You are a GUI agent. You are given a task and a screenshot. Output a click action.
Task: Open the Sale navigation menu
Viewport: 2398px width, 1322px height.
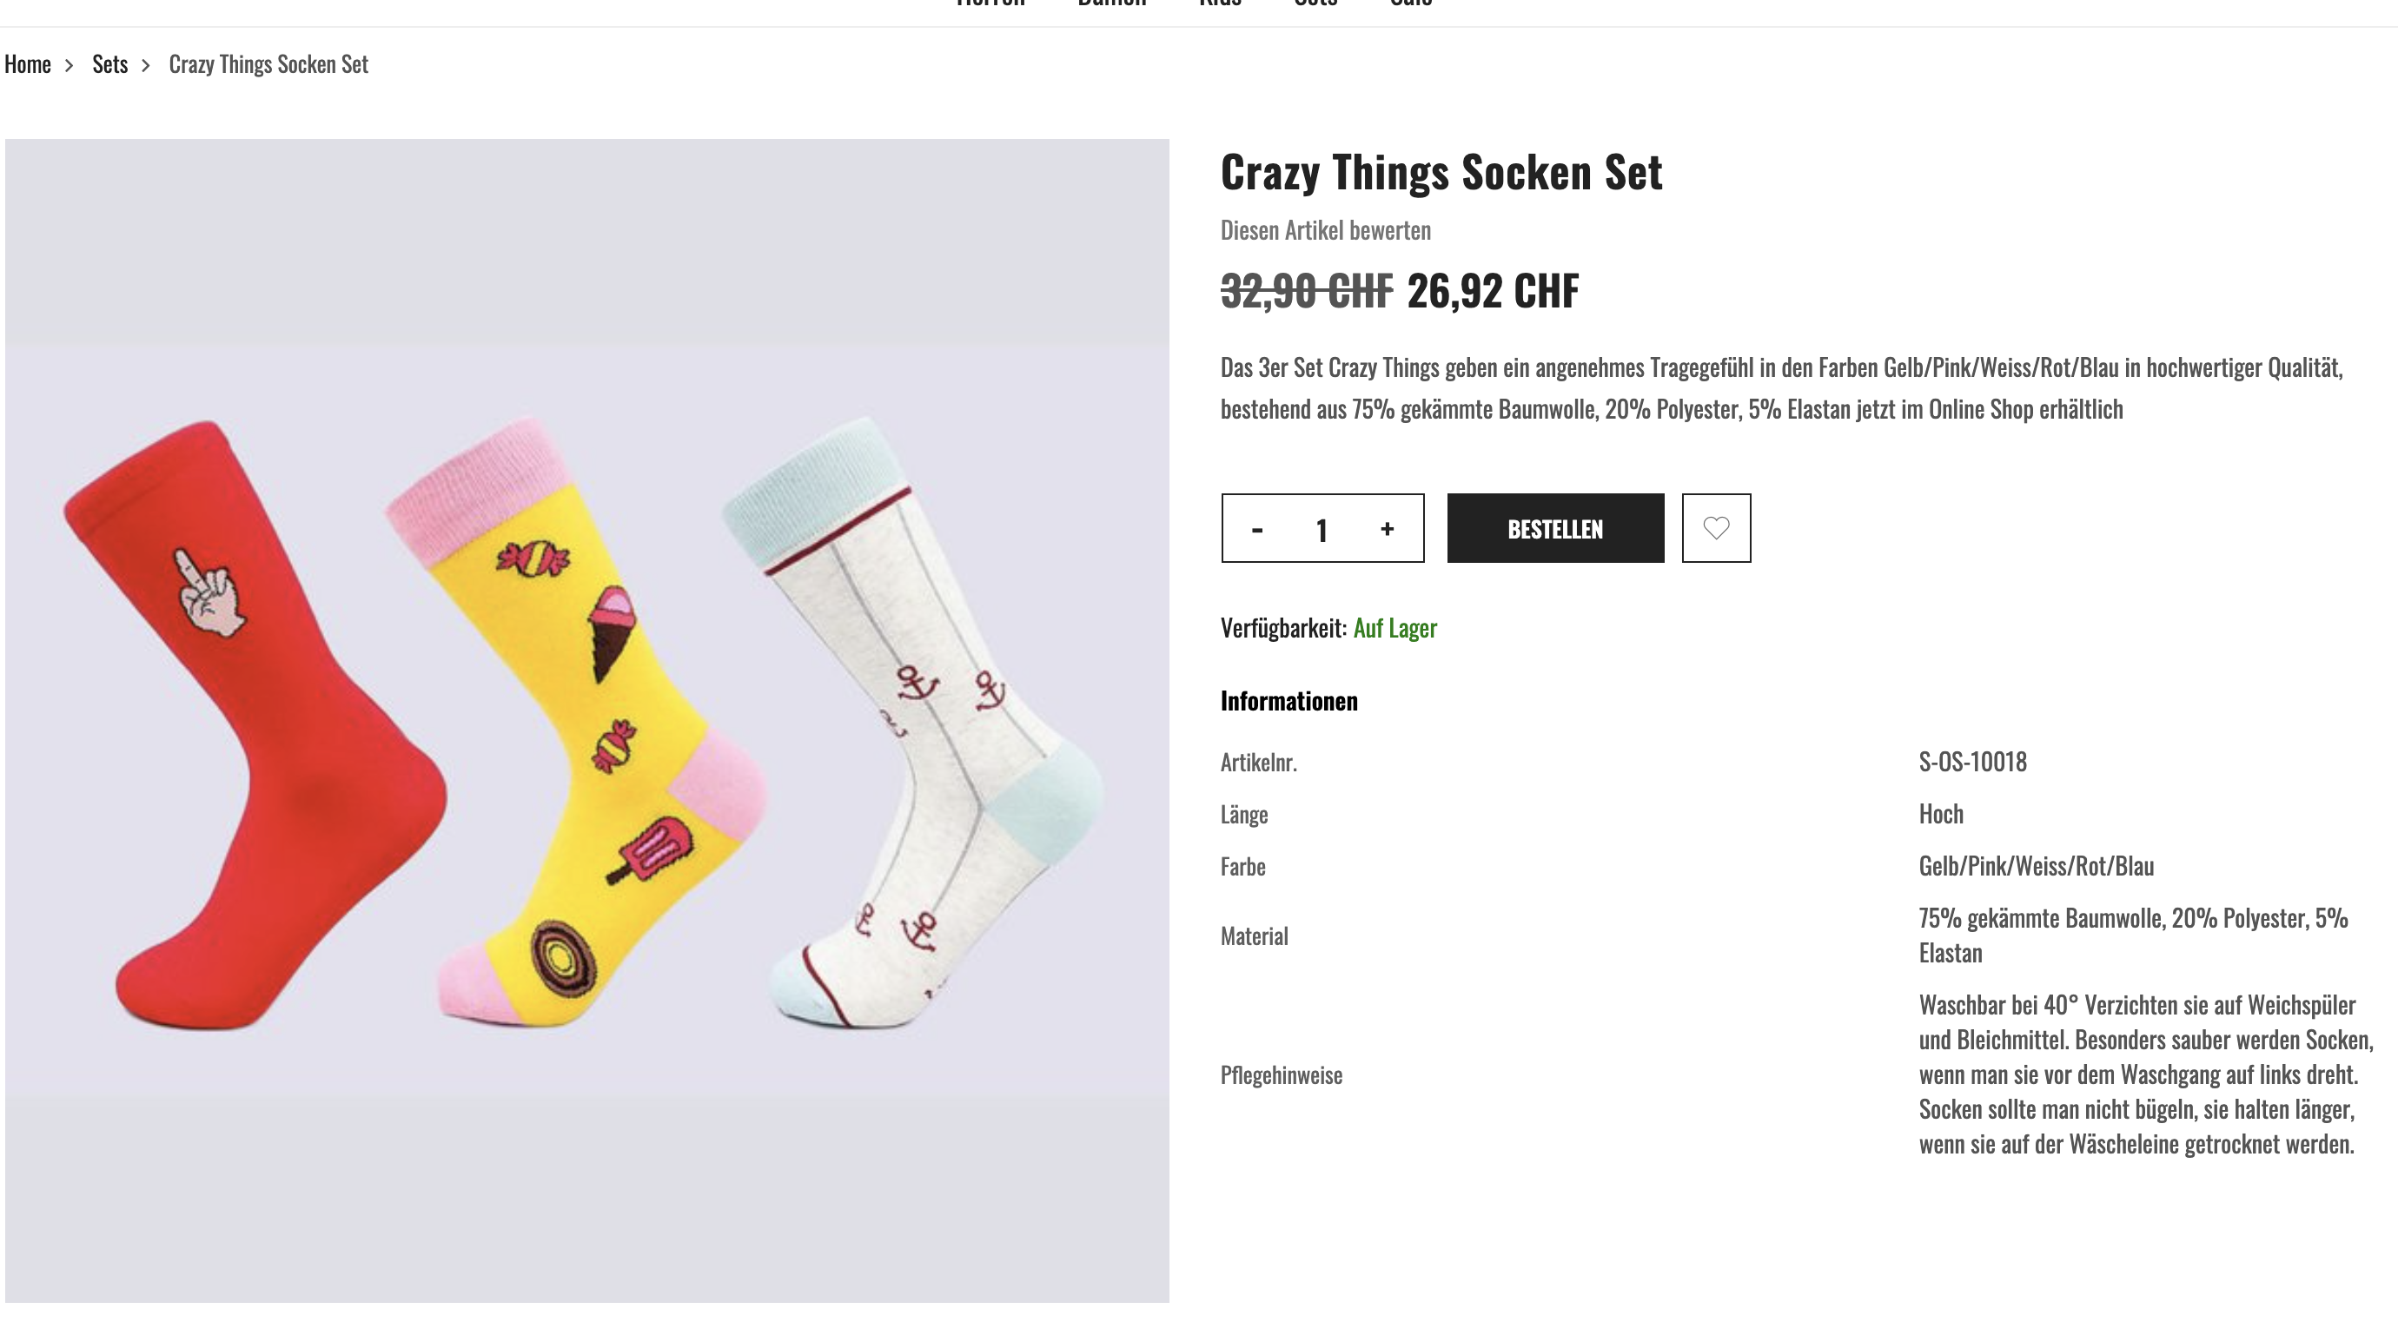point(1410,3)
